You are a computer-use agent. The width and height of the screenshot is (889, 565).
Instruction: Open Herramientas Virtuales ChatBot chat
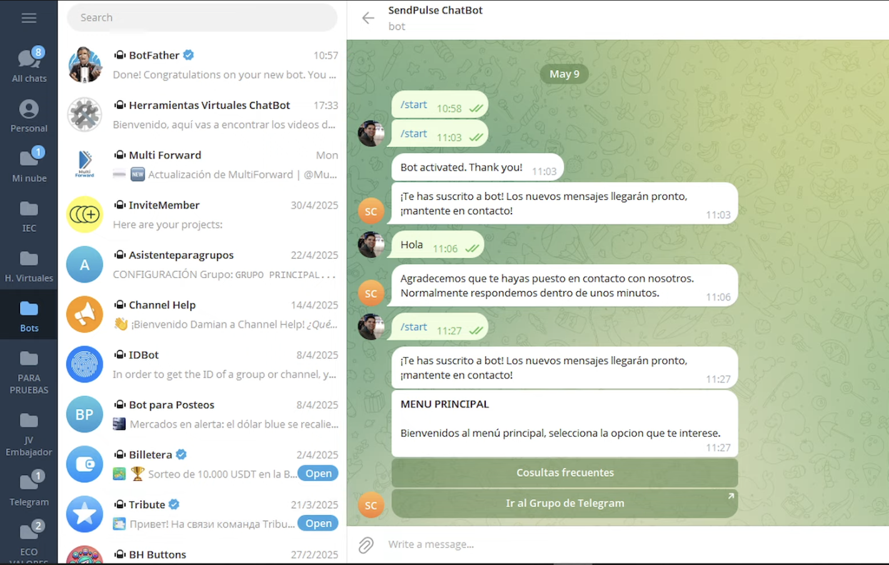(x=202, y=114)
